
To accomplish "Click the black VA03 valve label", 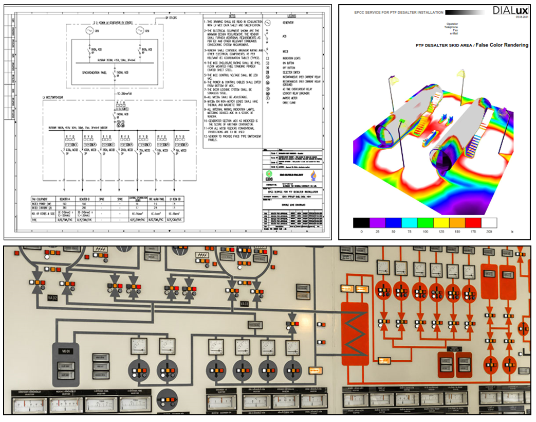I will point(244,304).
